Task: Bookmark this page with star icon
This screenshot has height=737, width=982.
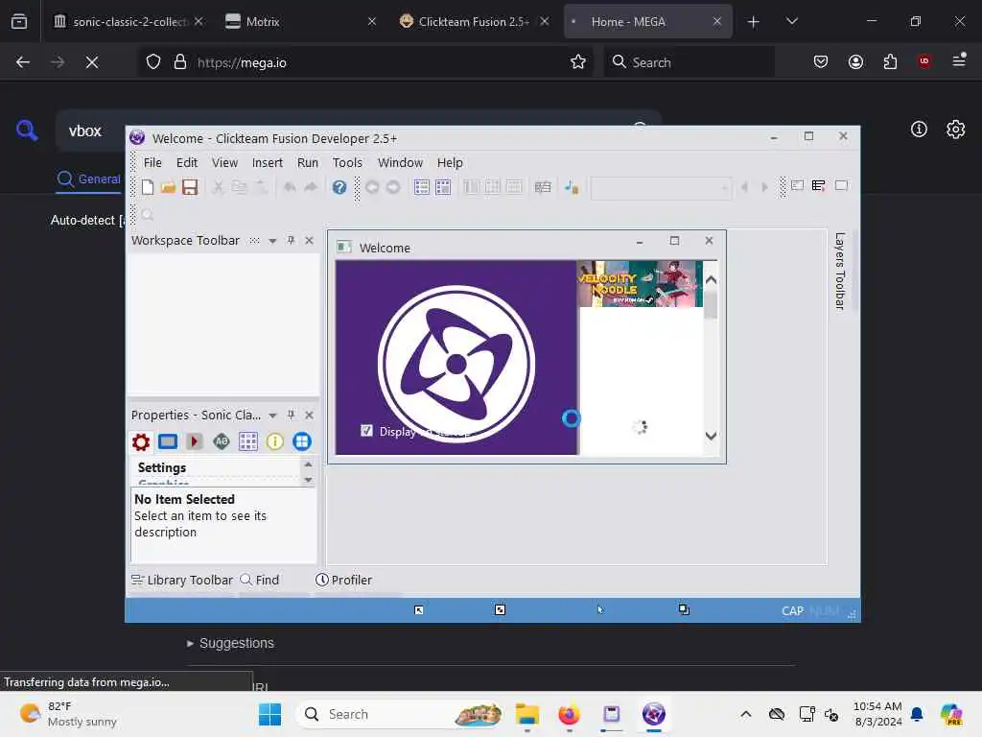Action: (x=578, y=62)
